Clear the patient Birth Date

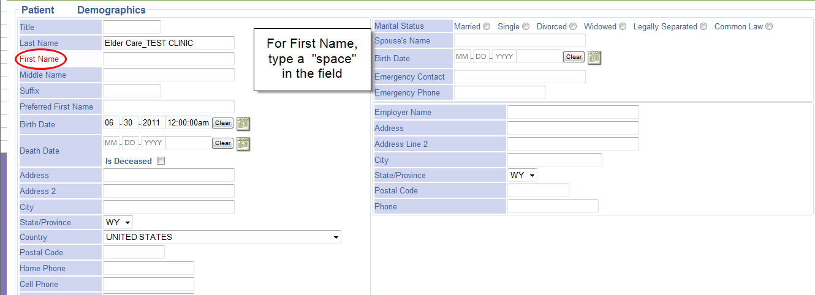pyautogui.click(x=222, y=123)
